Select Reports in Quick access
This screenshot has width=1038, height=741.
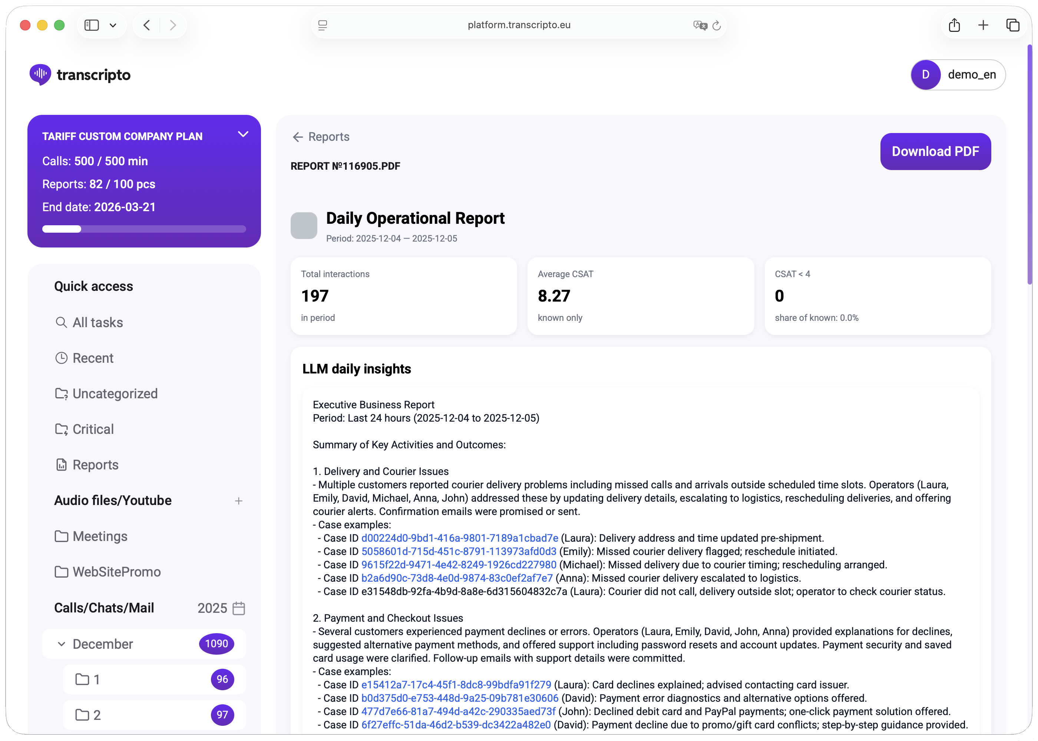pyautogui.click(x=95, y=465)
